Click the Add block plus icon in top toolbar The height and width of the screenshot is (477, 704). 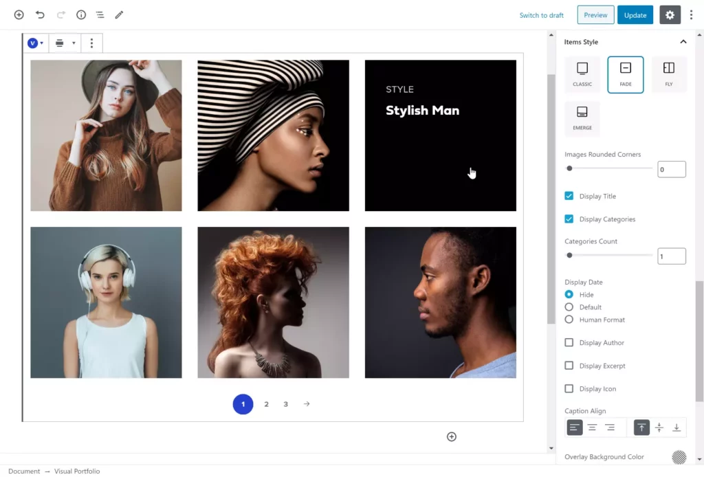coord(19,14)
